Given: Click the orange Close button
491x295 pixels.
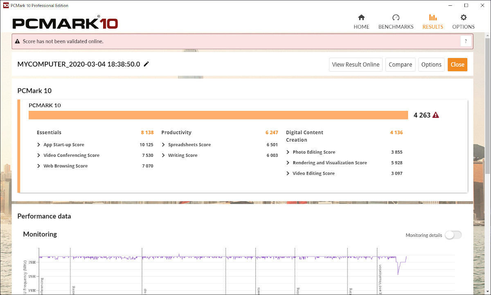Looking at the screenshot, I should 457,65.
